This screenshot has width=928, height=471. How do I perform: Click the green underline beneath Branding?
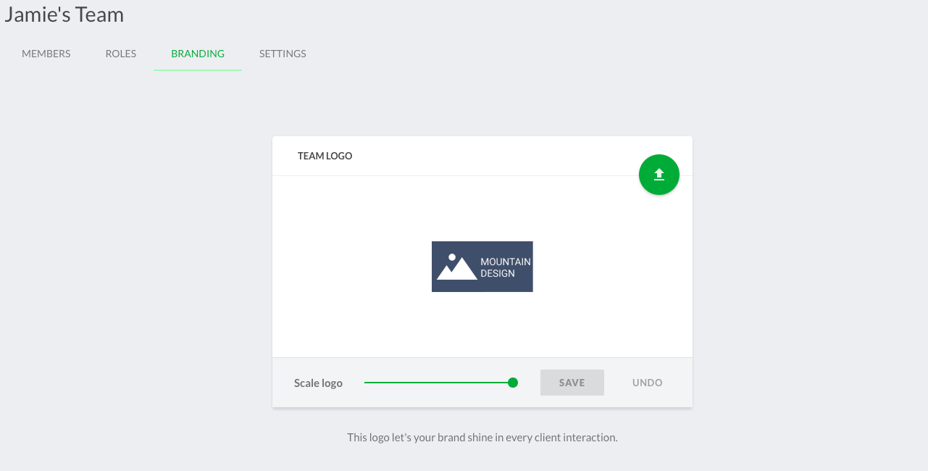click(198, 70)
